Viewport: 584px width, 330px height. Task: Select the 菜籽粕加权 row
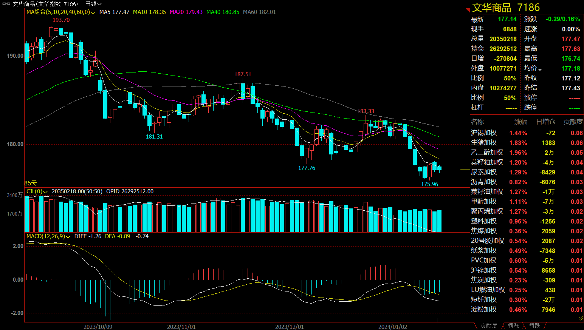tap(527, 162)
